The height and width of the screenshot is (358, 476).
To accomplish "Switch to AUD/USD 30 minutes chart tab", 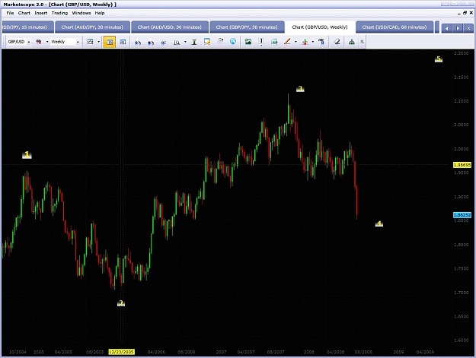I will pyautogui.click(x=169, y=27).
